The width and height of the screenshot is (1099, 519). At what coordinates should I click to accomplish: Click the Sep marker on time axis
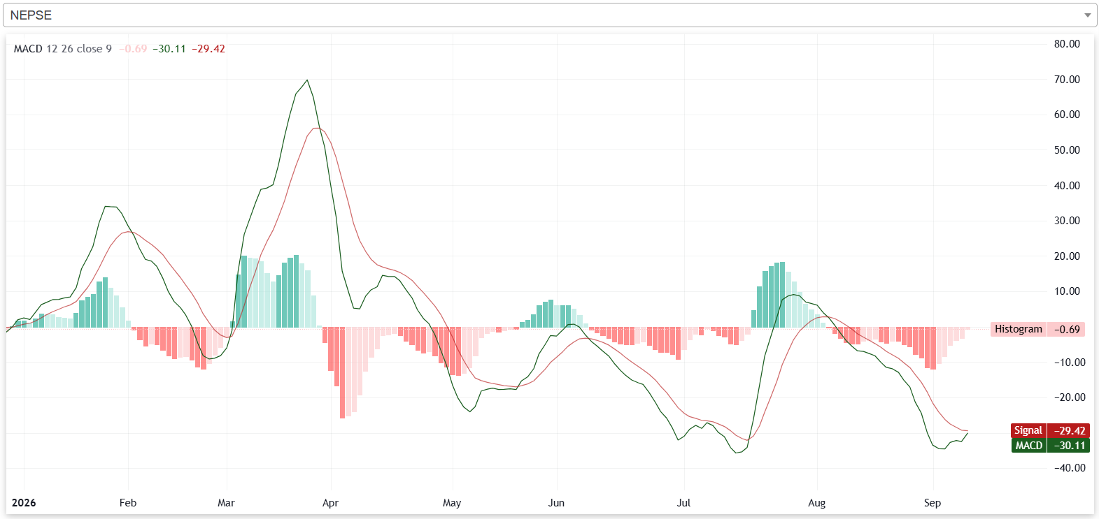932,503
